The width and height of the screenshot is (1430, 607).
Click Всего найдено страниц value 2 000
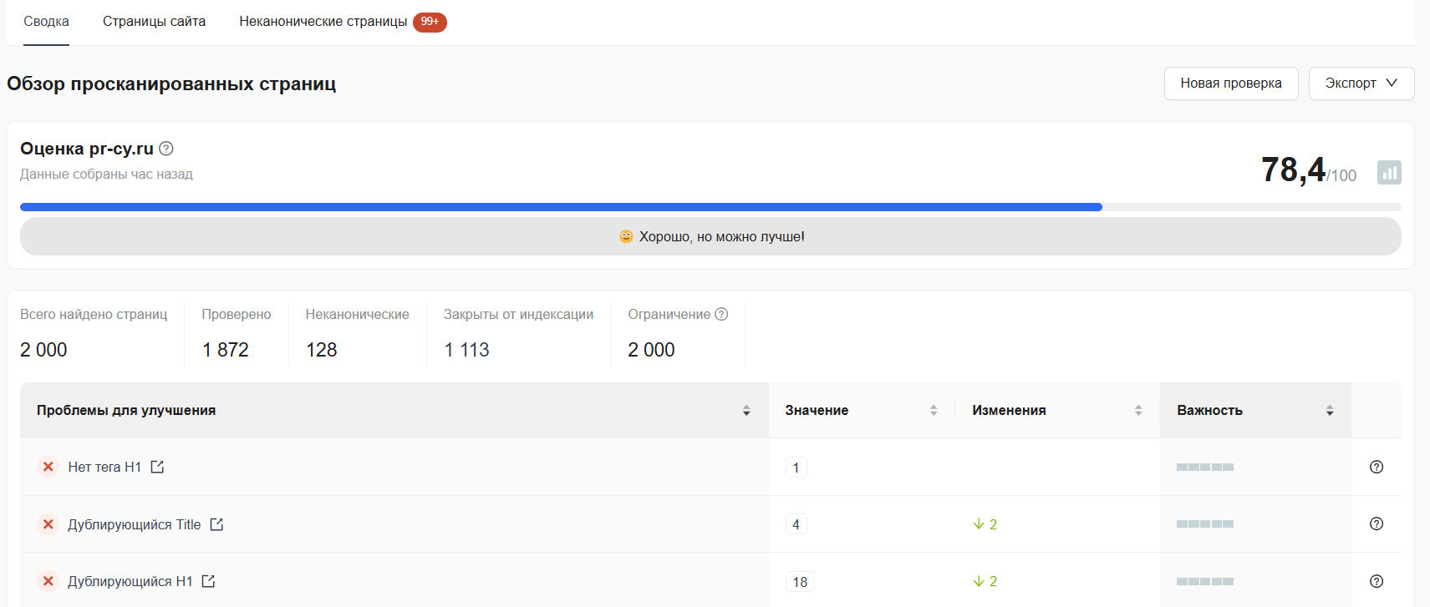click(x=43, y=350)
